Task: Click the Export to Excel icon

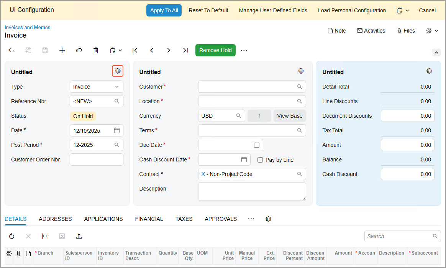Action: click(x=62, y=236)
